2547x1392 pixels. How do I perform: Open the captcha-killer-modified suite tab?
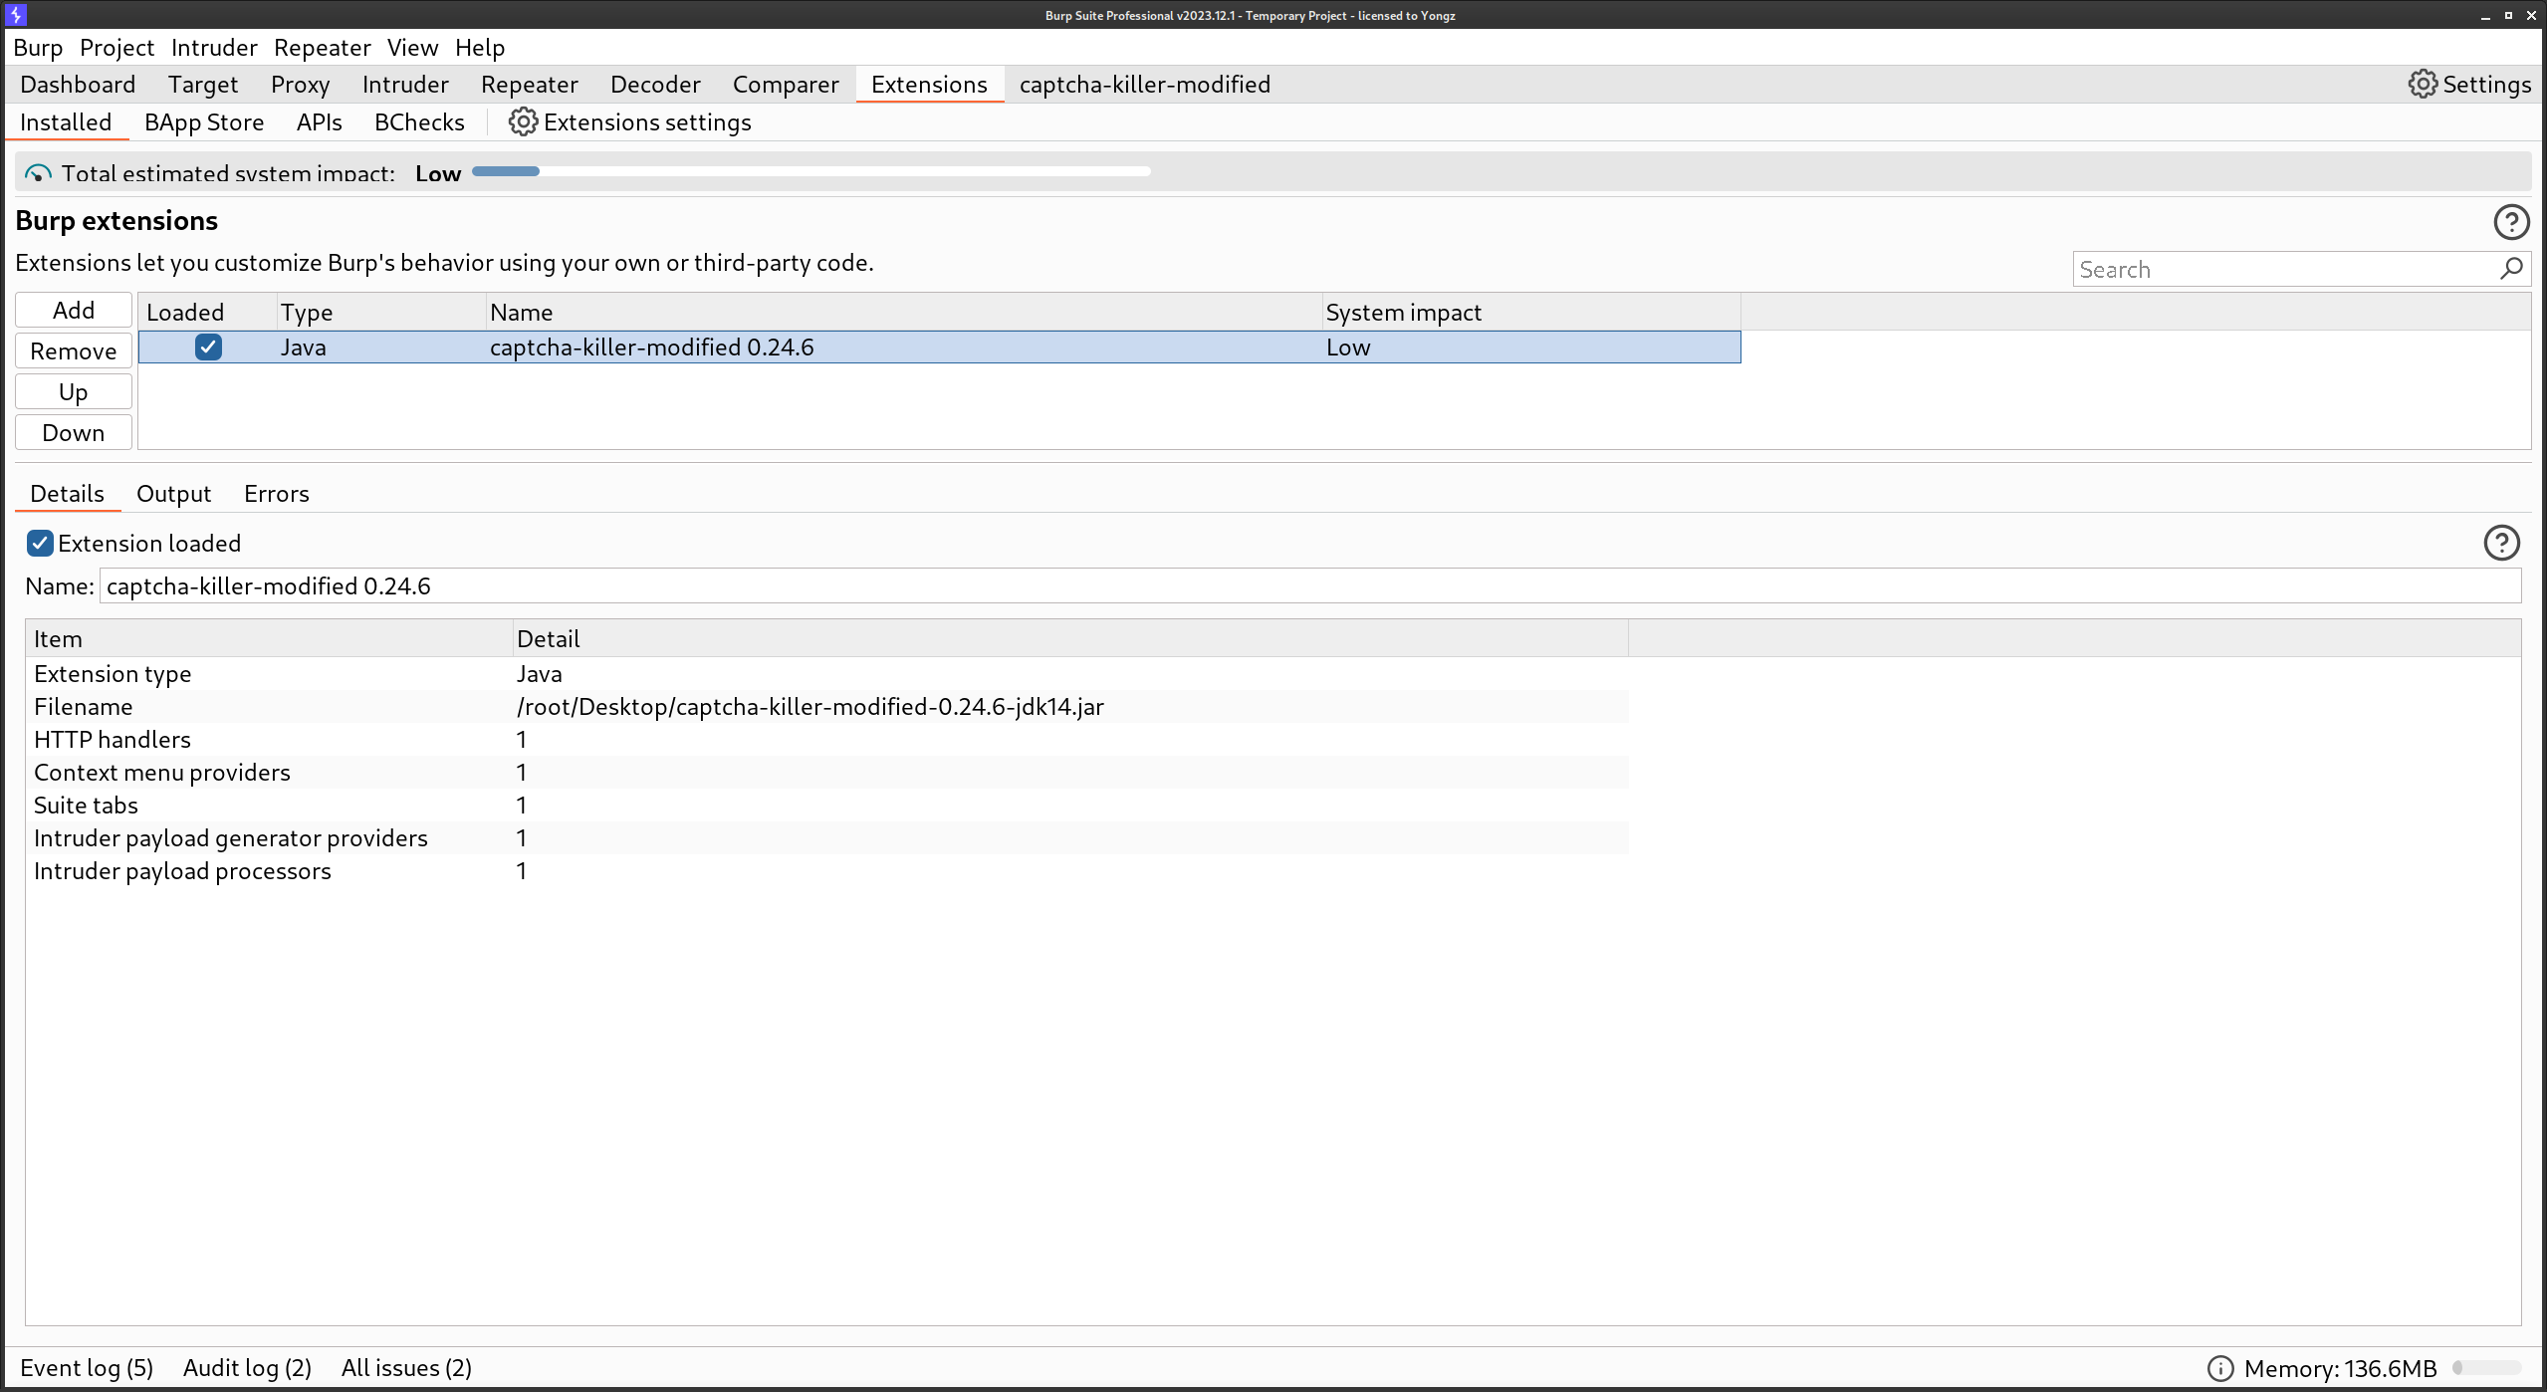click(1145, 85)
